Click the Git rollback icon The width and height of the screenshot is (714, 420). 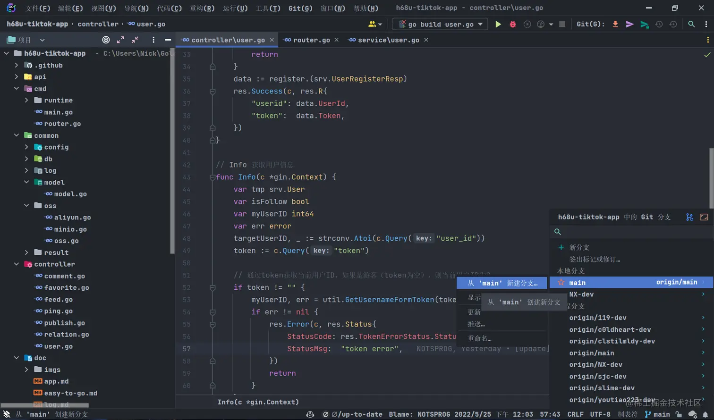pyautogui.click(x=673, y=24)
